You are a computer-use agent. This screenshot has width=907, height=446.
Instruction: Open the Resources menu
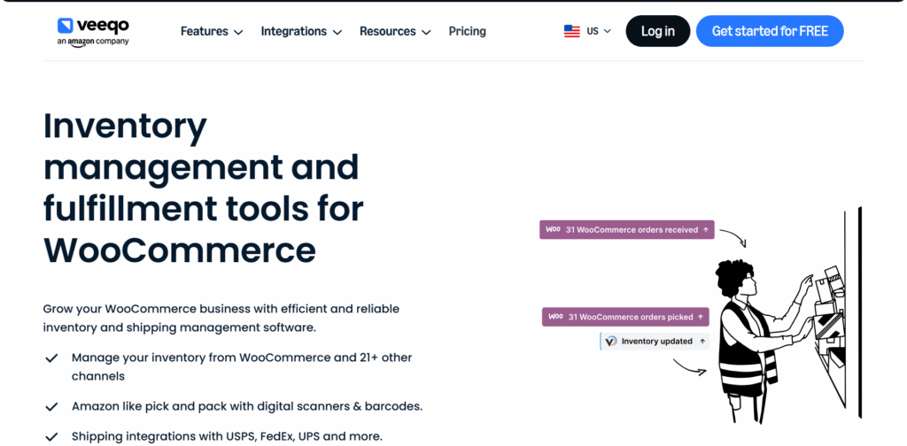395,31
